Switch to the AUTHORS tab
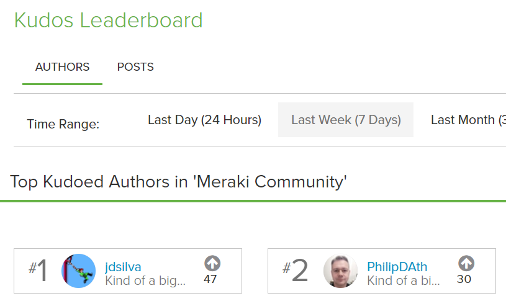 pos(62,67)
